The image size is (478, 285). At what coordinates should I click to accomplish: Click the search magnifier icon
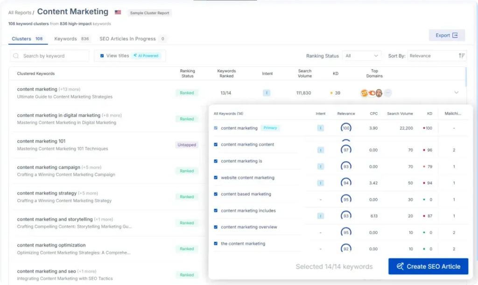(x=16, y=56)
